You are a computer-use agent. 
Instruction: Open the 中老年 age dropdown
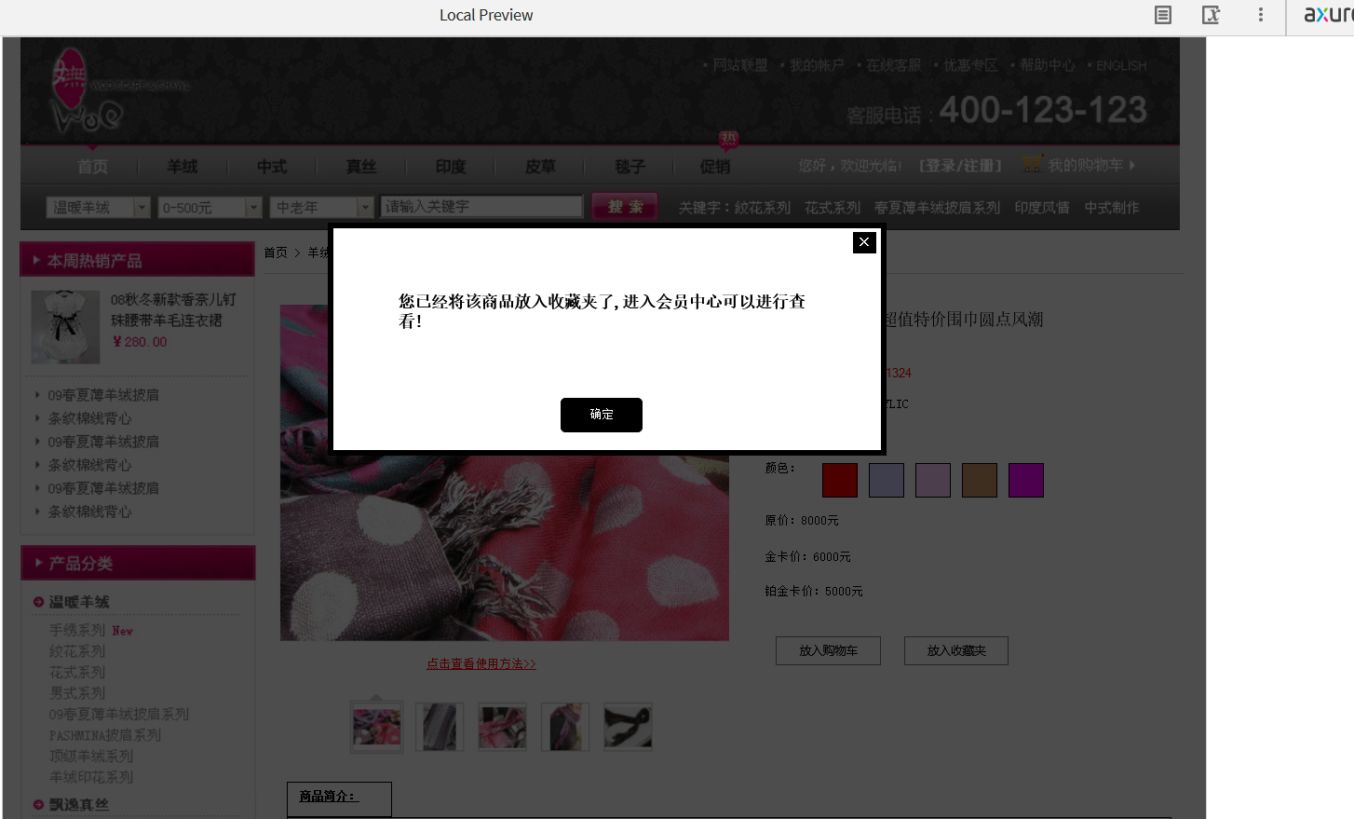pos(321,207)
